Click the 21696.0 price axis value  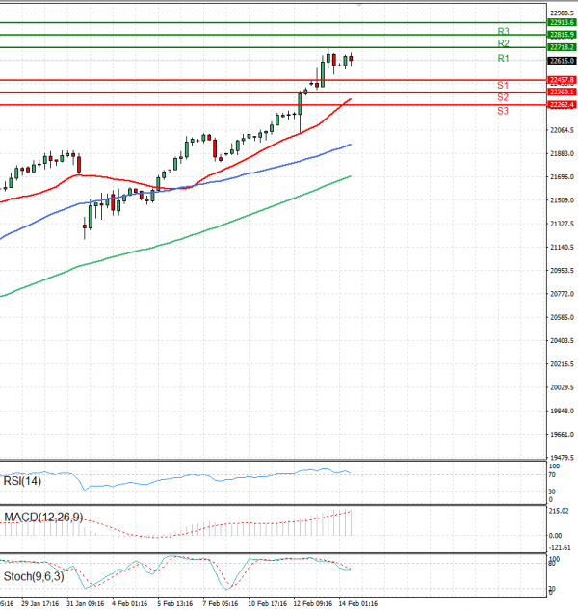pyautogui.click(x=562, y=177)
